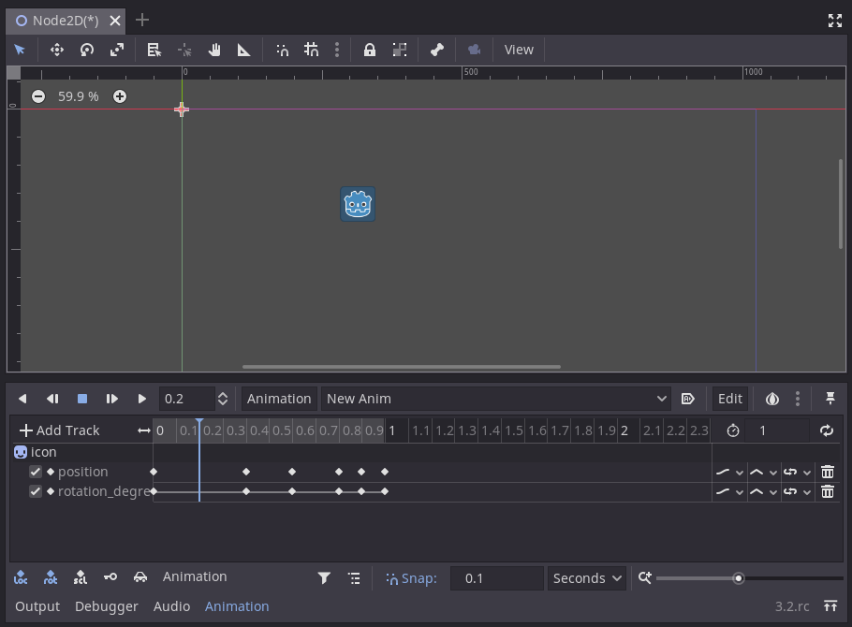The height and width of the screenshot is (627, 852).
Task: Play animation from start
Action: point(141,399)
